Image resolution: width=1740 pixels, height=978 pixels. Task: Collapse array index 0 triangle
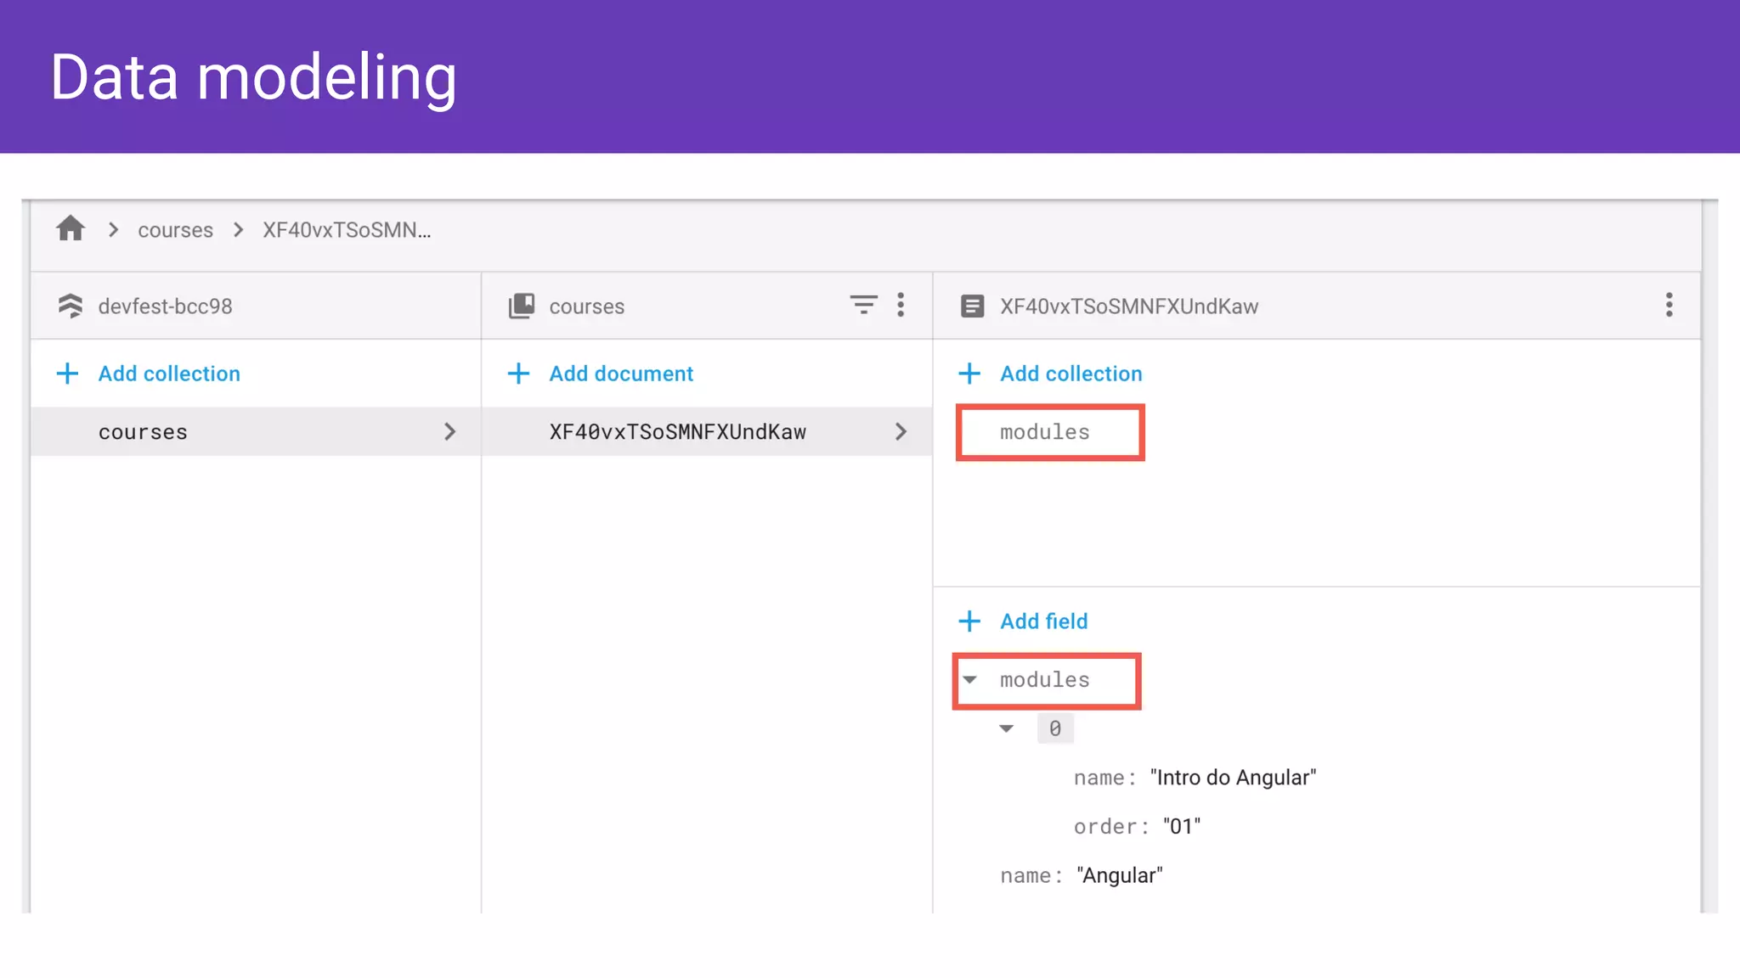pos(1007,728)
